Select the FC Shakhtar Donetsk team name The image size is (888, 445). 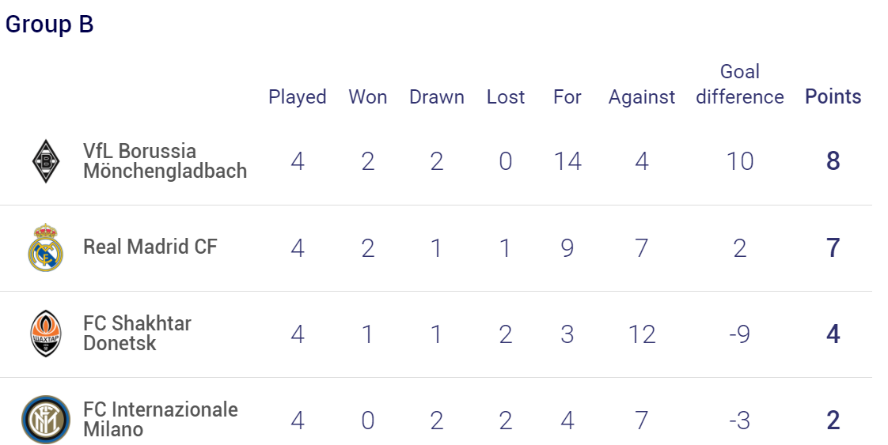click(137, 333)
